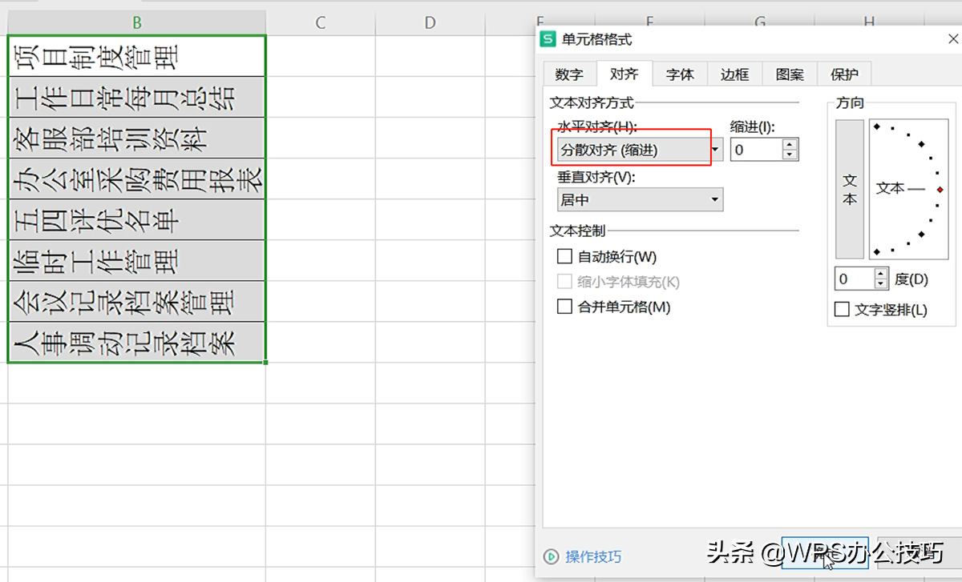Click the bottom dot of orientation dial
The height and width of the screenshot is (582, 962).
tap(877, 251)
